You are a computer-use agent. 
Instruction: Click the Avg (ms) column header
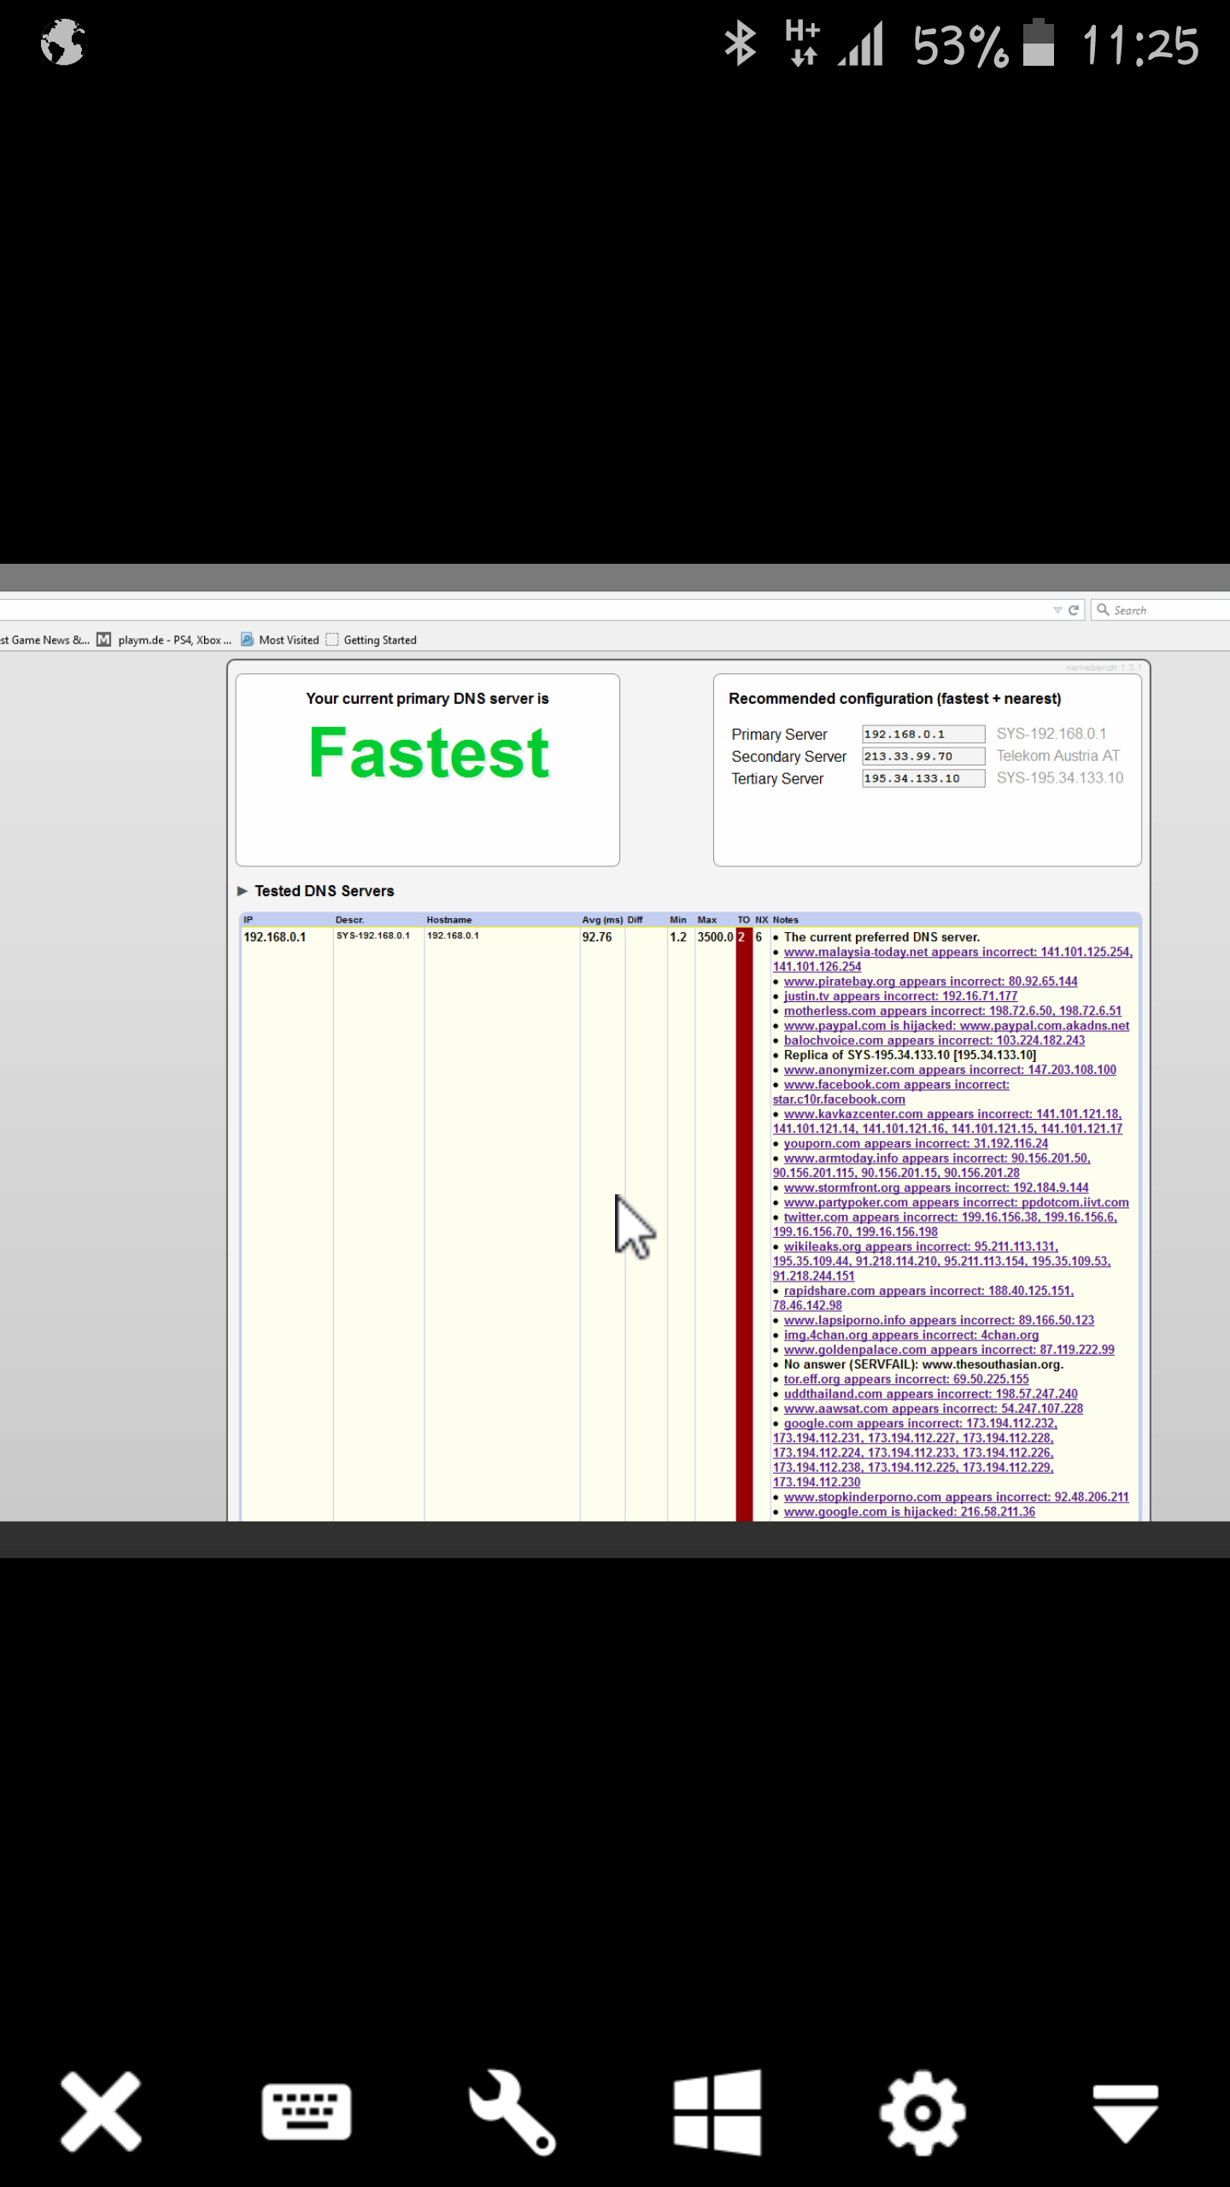click(x=602, y=920)
